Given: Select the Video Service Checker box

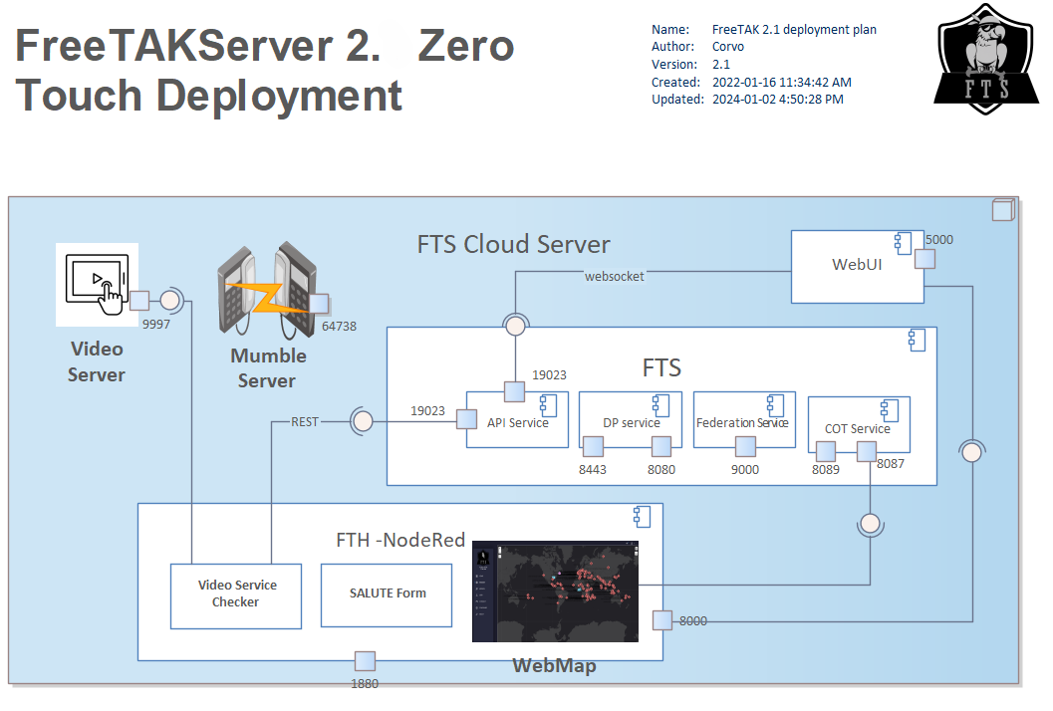Looking at the screenshot, I should (x=236, y=596).
